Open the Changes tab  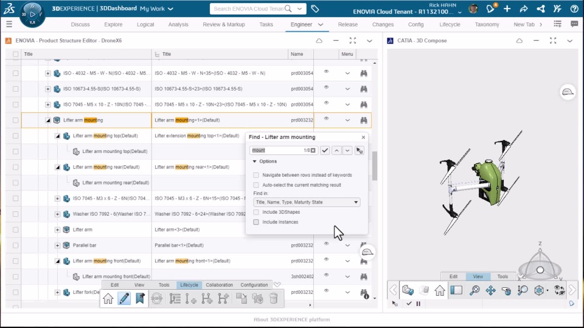(x=383, y=24)
